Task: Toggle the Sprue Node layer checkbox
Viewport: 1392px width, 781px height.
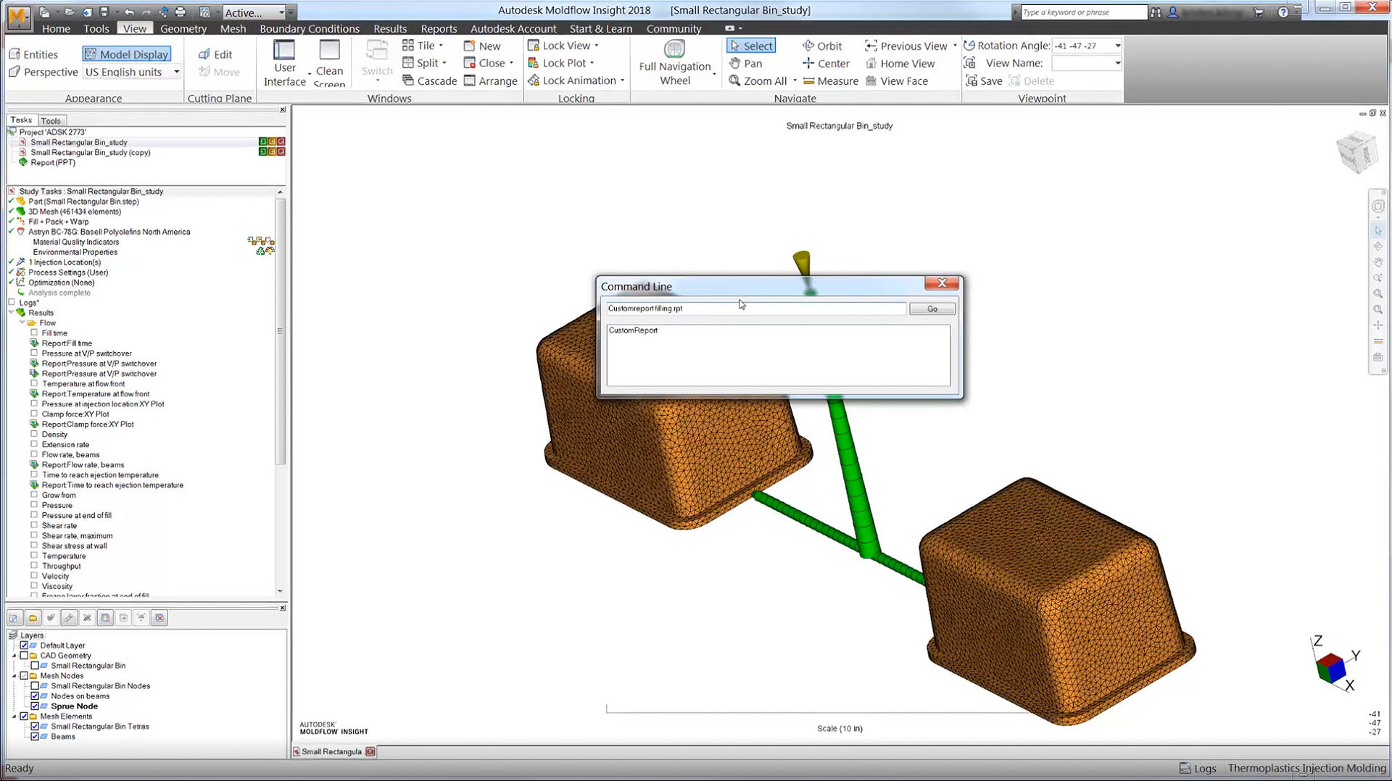Action: [34, 706]
